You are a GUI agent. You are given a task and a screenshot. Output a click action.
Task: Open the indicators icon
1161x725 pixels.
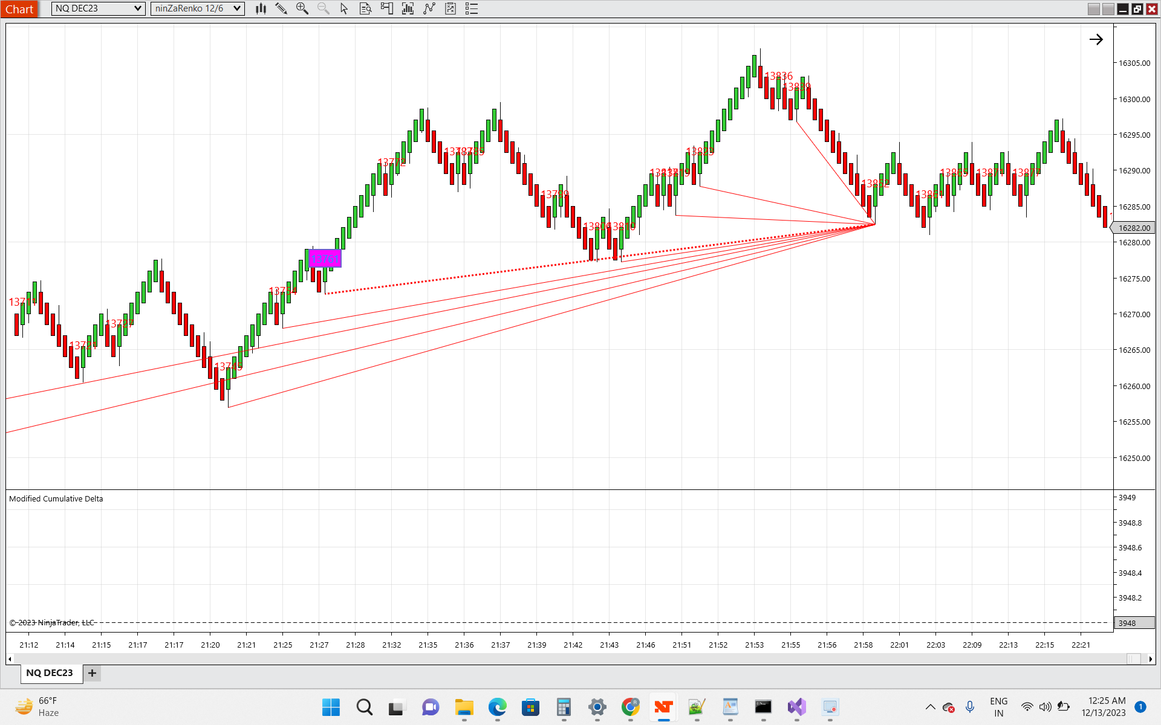coord(429,8)
